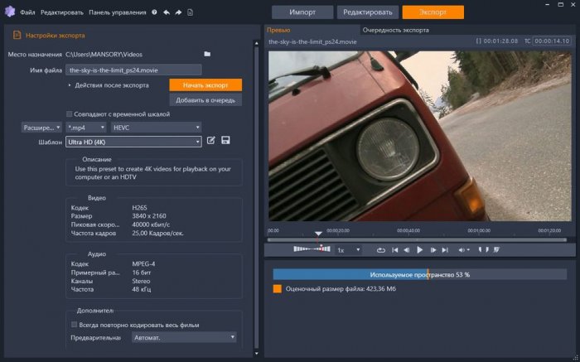
Task: Open help via question mark icon
Action: [x=154, y=12]
